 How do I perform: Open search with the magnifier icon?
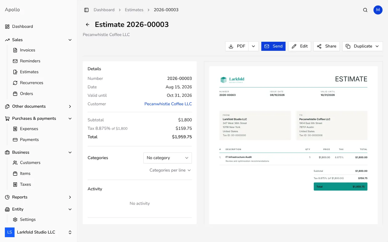(x=365, y=10)
